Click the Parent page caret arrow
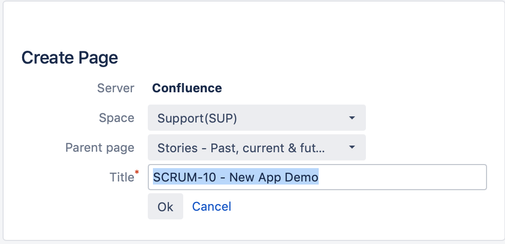This screenshot has width=505, height=244. pos(352,148)
